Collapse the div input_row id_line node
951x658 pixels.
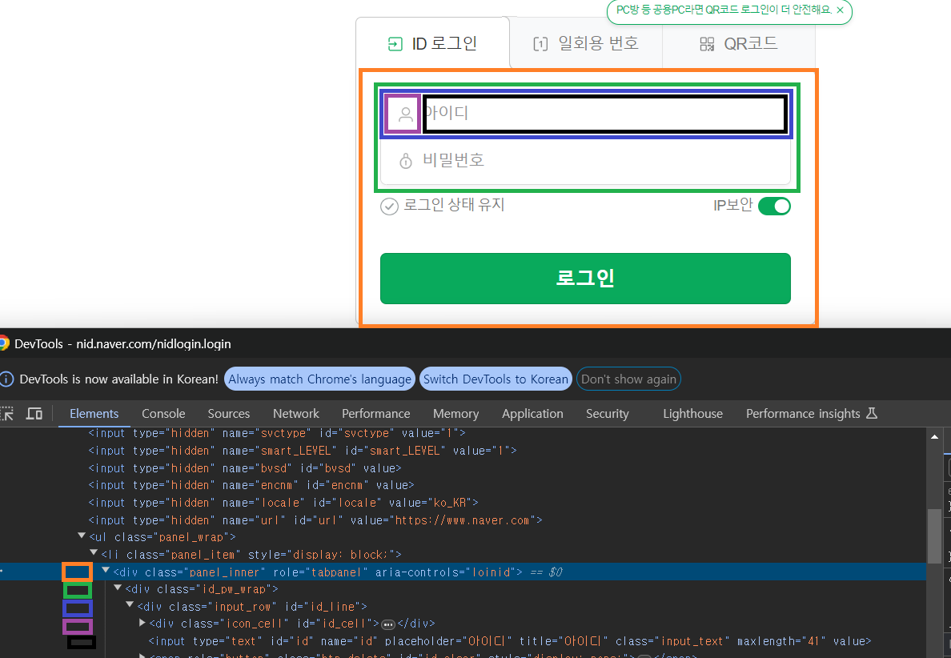(129, 604)
